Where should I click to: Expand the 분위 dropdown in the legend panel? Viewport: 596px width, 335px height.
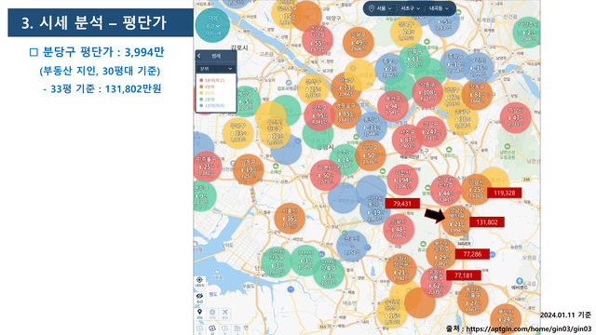click(x=216, y=69)
